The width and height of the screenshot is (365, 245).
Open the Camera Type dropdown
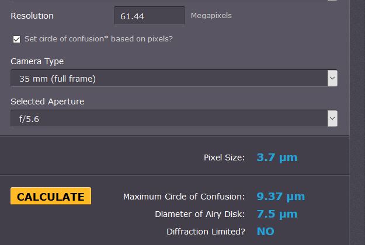[169, 78]
